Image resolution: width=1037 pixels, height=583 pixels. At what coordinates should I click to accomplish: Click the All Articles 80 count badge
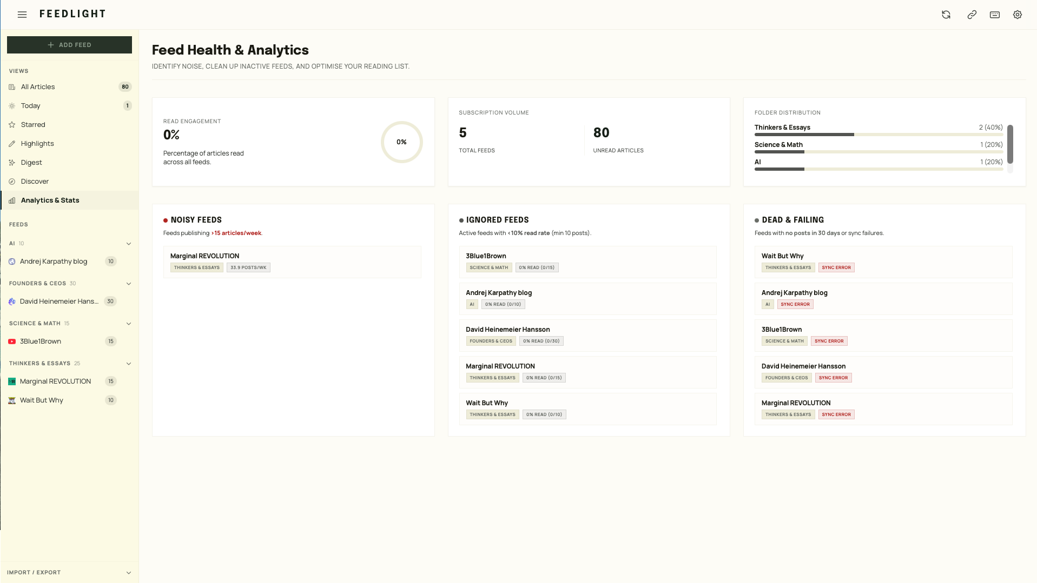pos(125,87)
